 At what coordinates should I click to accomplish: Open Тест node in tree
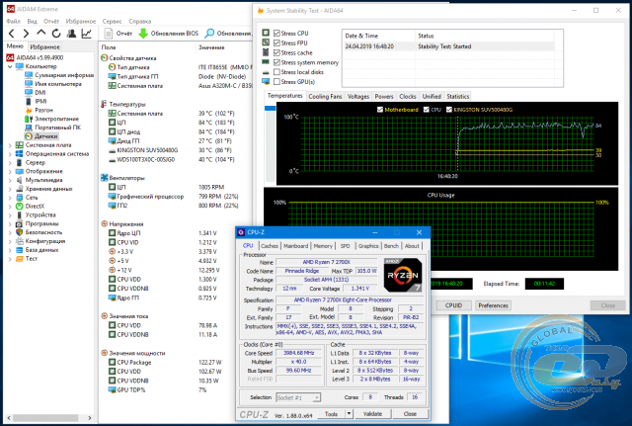tap(31, 259)
